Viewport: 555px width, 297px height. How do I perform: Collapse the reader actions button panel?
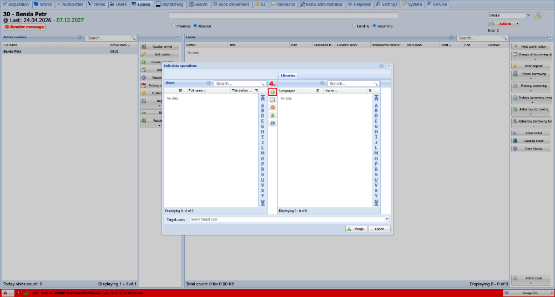coord(178,37)
